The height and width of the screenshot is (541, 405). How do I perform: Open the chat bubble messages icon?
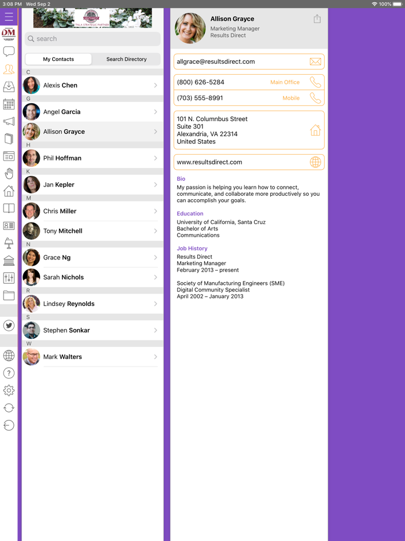9,52
